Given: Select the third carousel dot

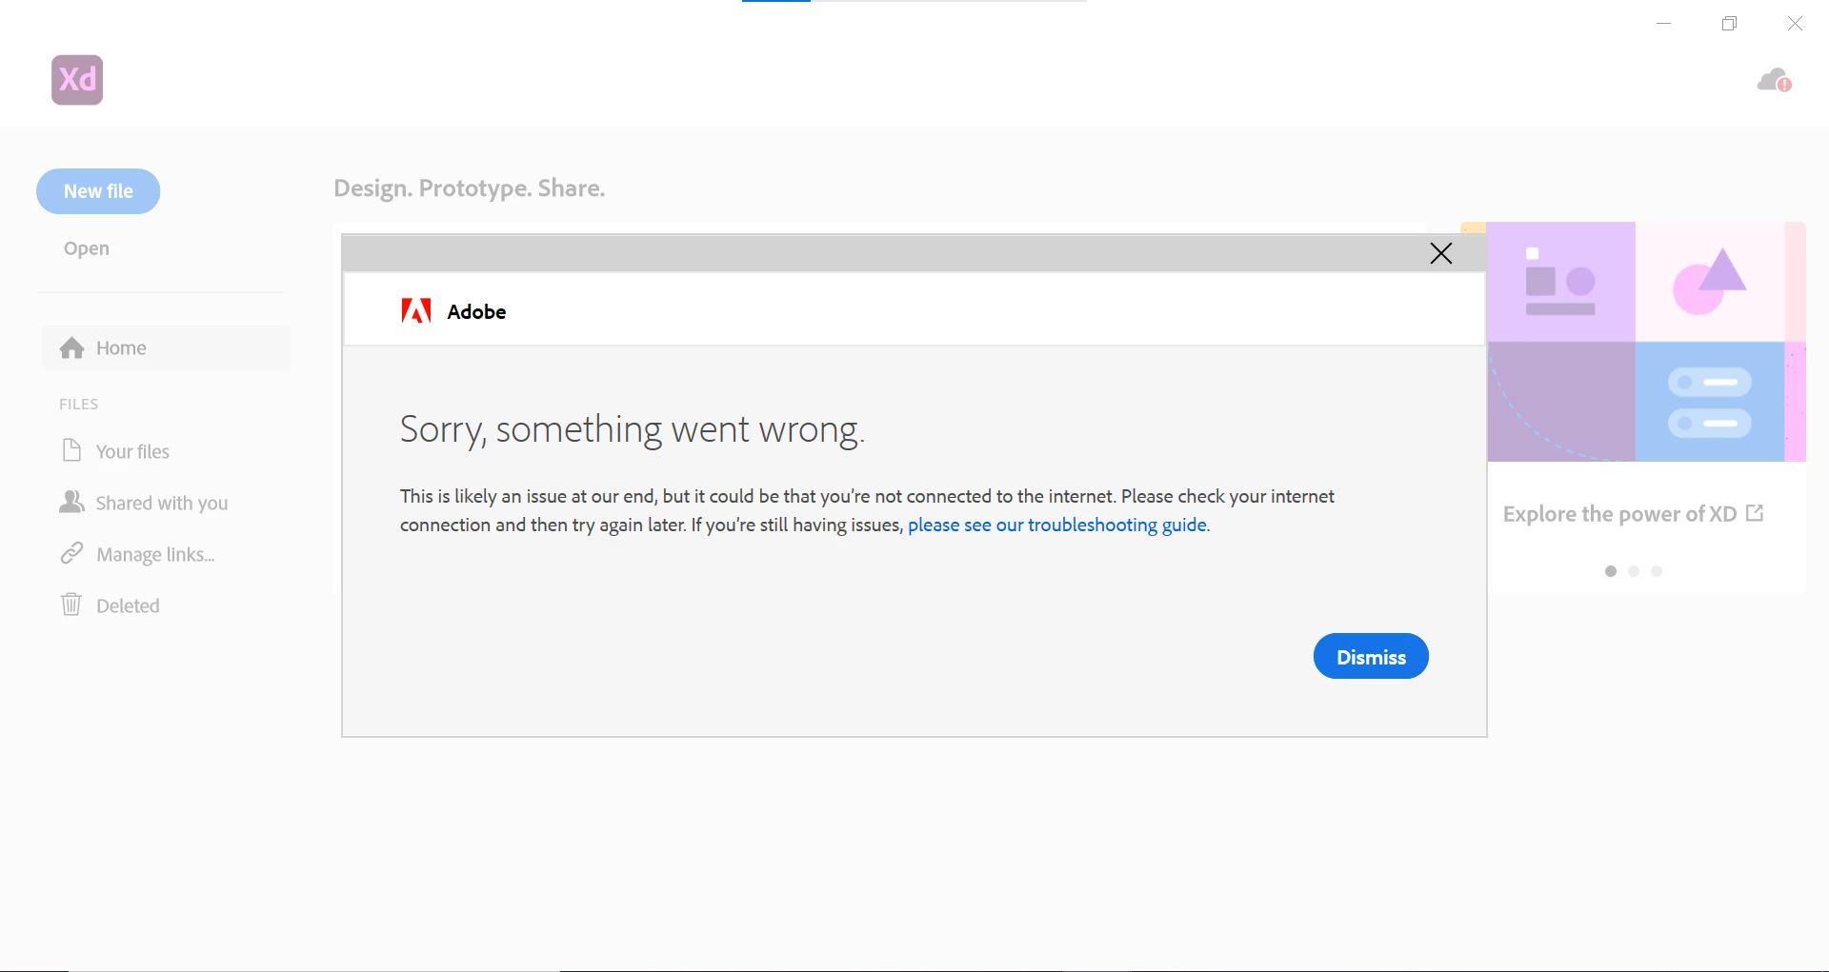Looking at the screenshot, I should [x=1657, y=571].
